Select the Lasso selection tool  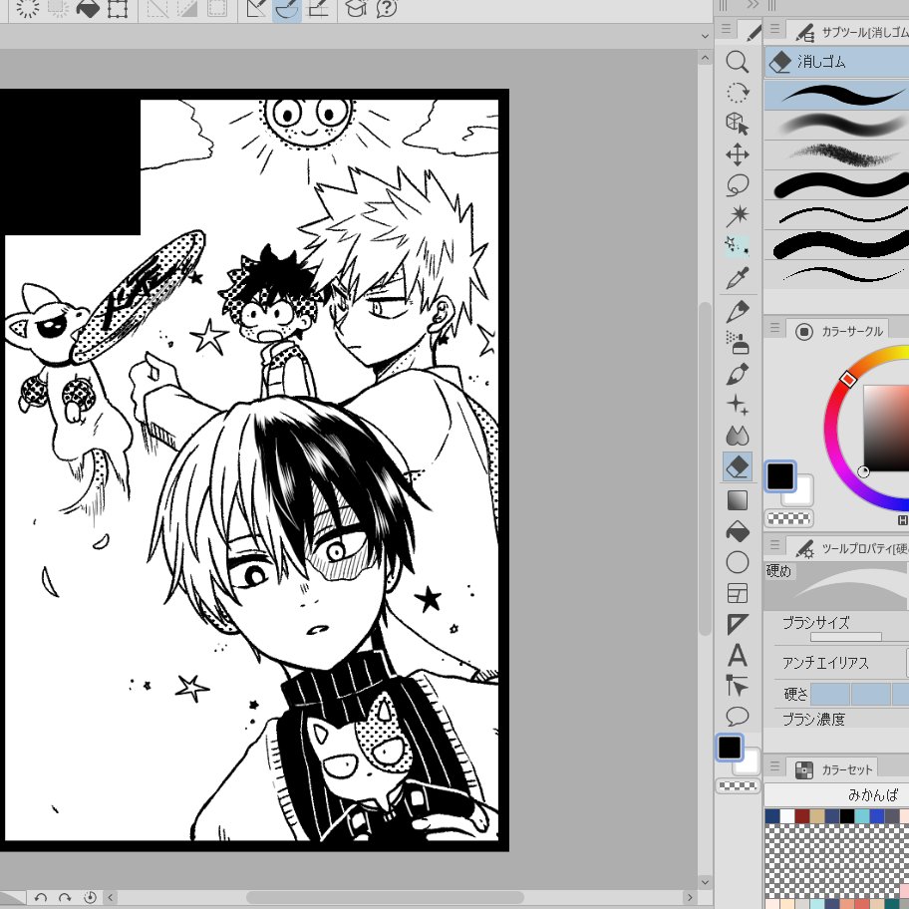pyautogui.click(x=737, y=185)
